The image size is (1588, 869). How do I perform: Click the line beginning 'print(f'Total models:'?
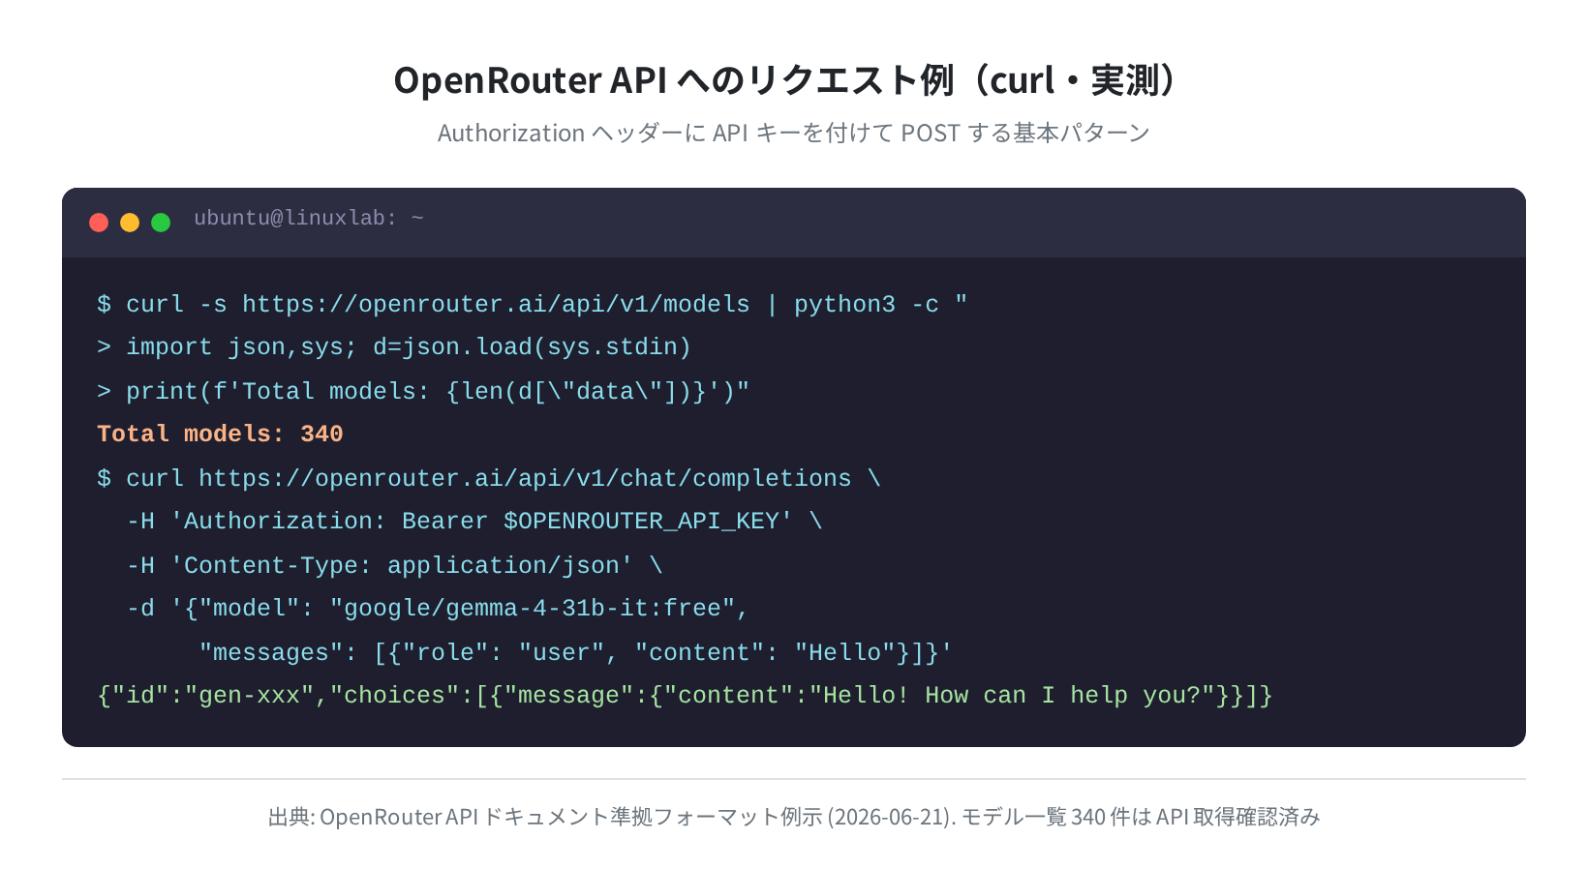[x=423, y=391]
